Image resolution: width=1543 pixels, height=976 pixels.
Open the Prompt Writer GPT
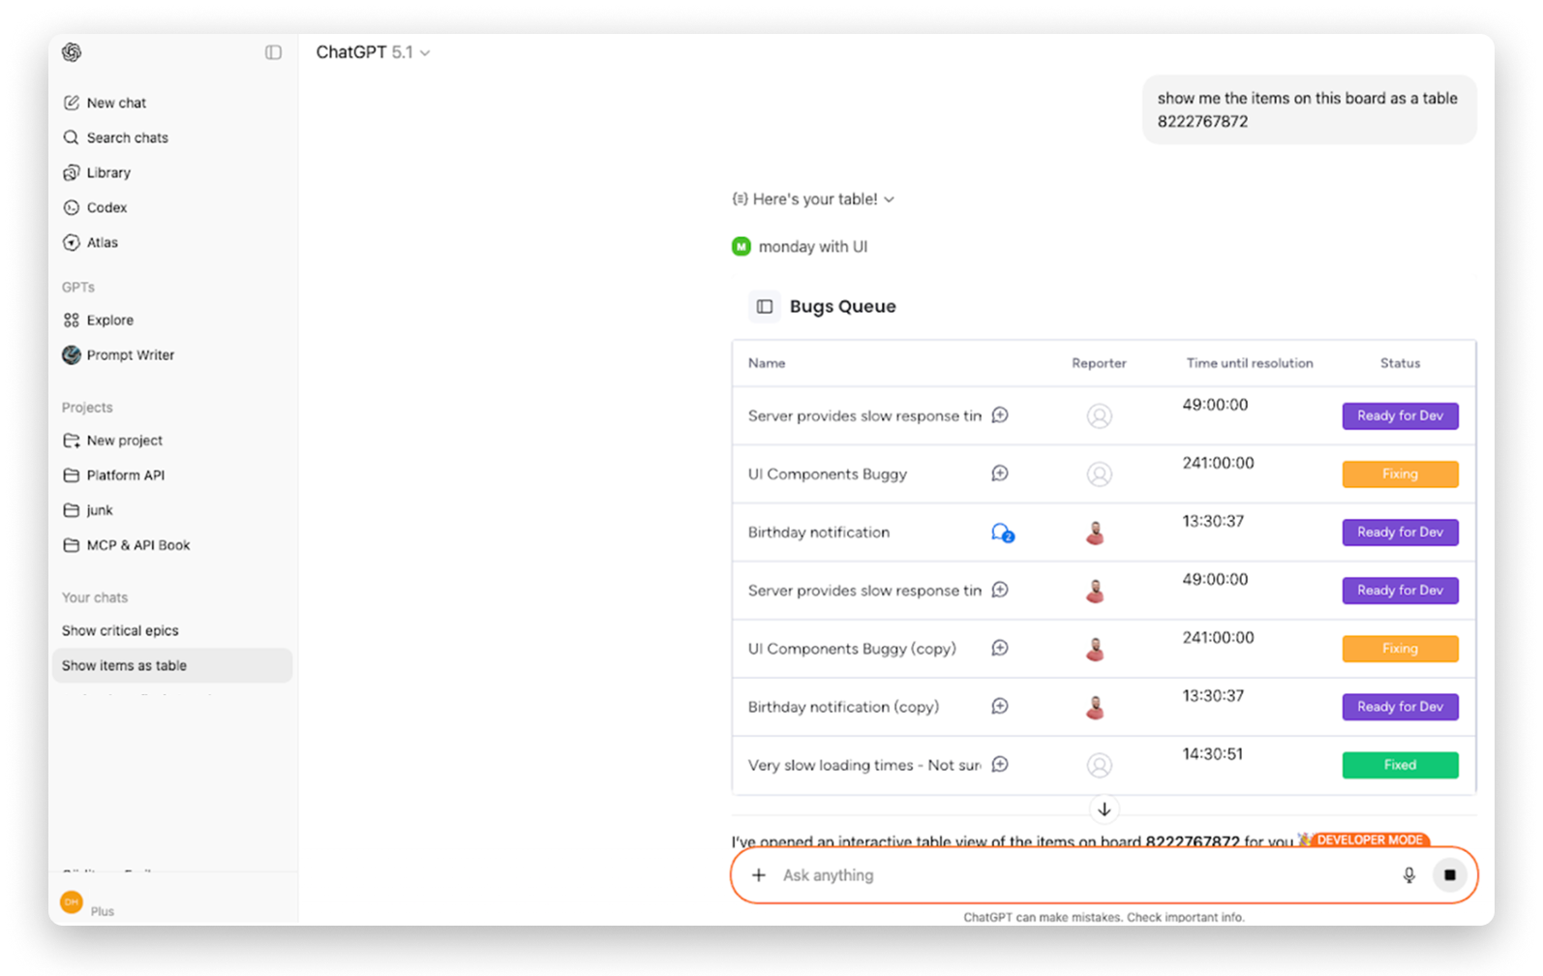click(118, 354)
